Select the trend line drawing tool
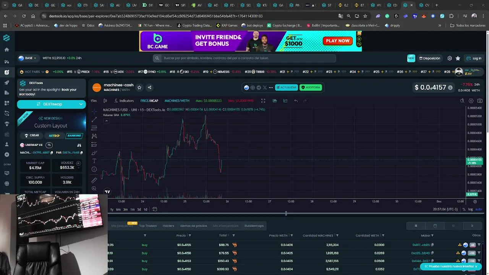Viewport: 489px width, 275px height. [94, 120]
